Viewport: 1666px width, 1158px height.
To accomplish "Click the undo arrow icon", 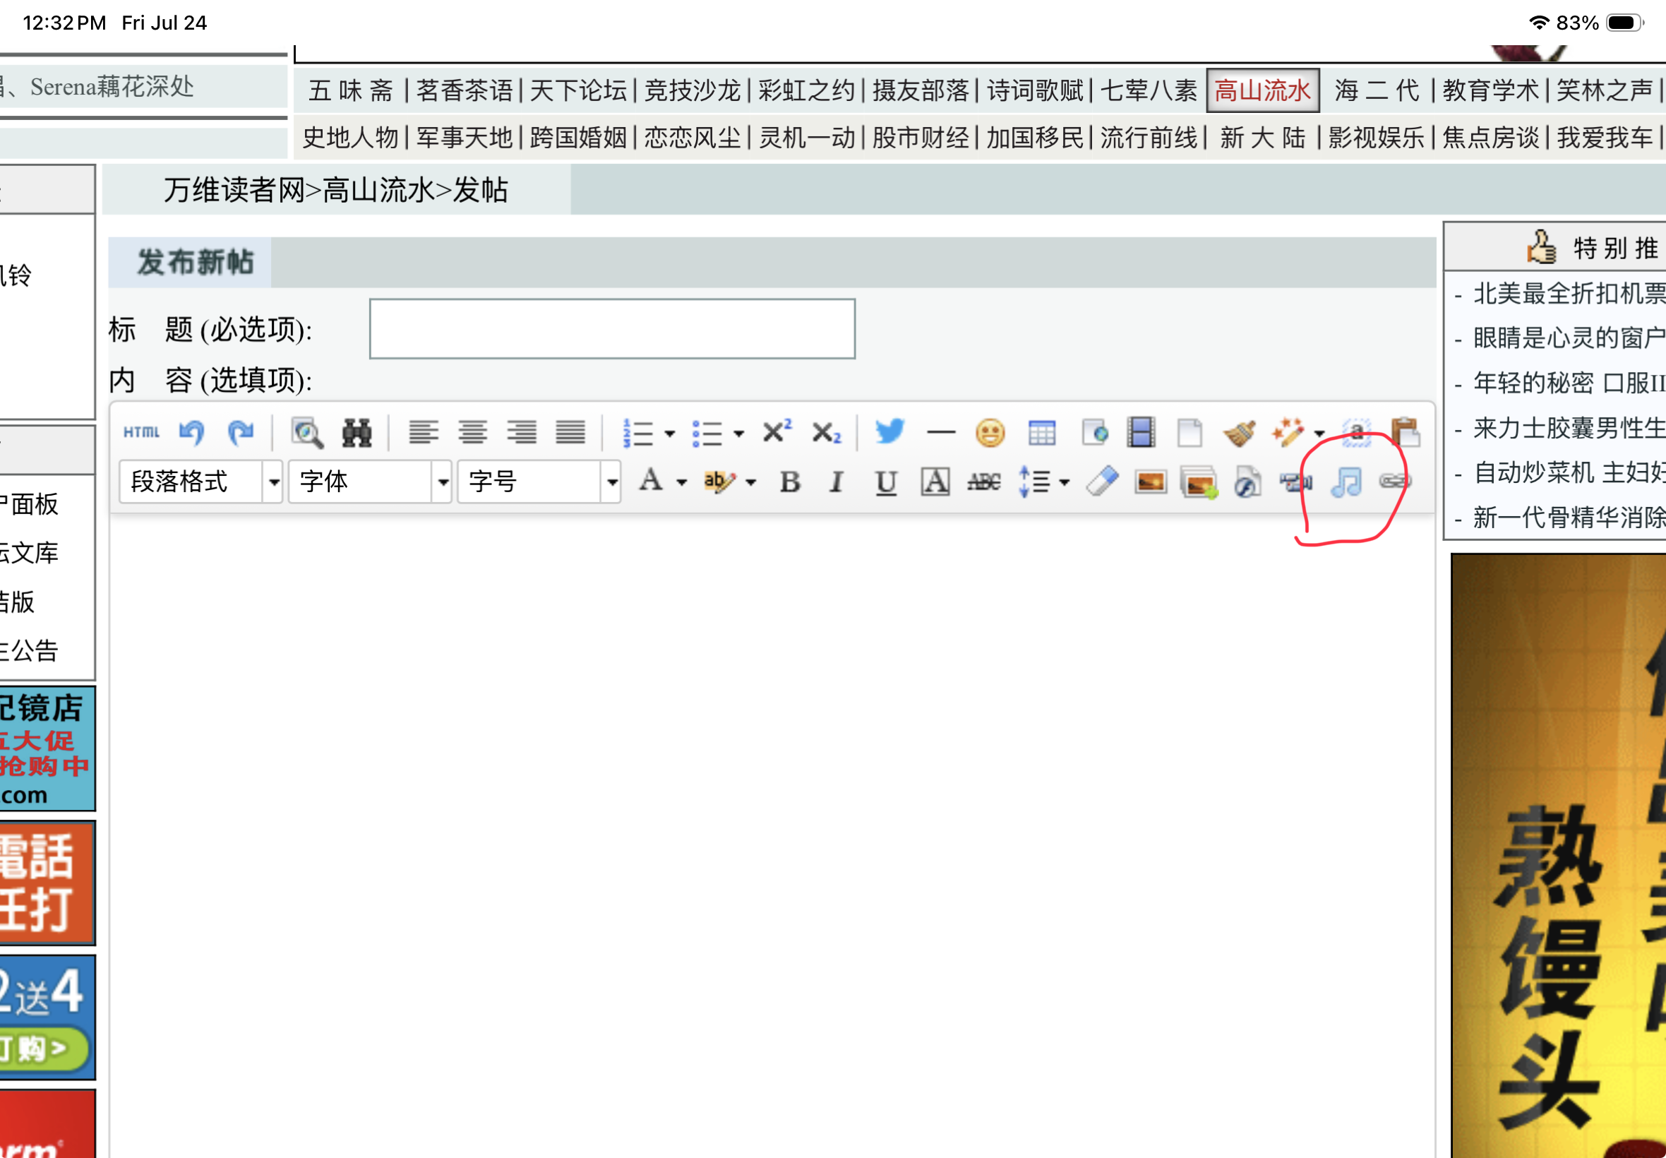I will tap(191, 432).
